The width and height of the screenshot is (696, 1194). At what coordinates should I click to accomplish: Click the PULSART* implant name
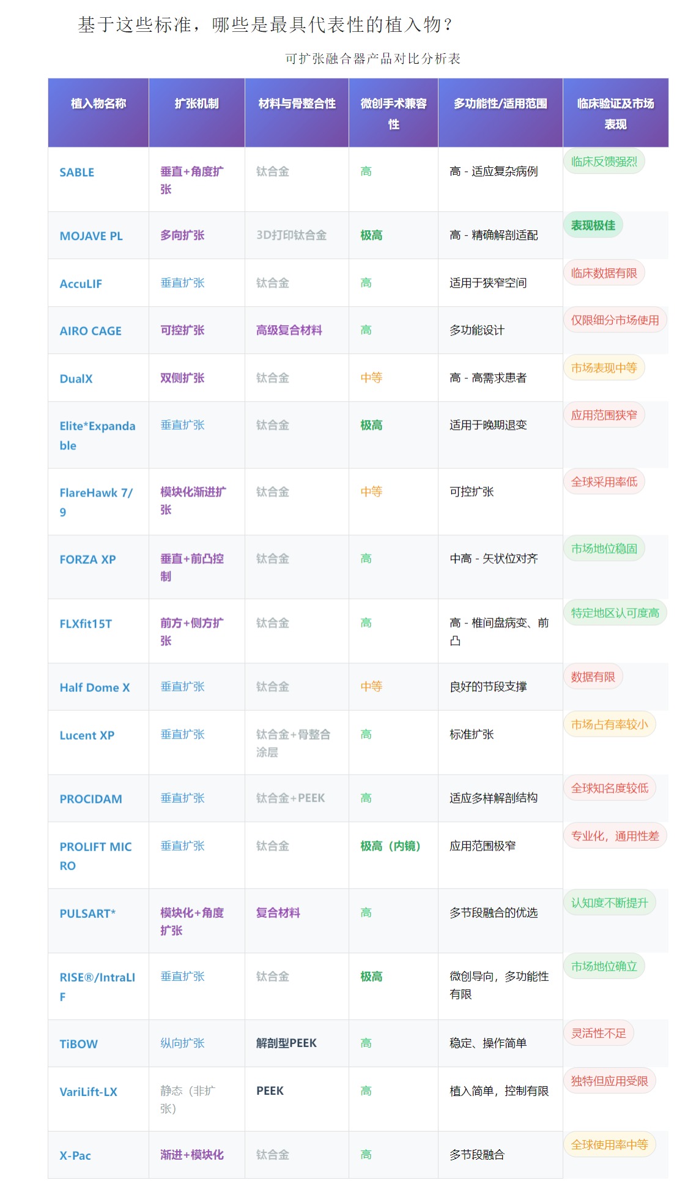[87, 914]
